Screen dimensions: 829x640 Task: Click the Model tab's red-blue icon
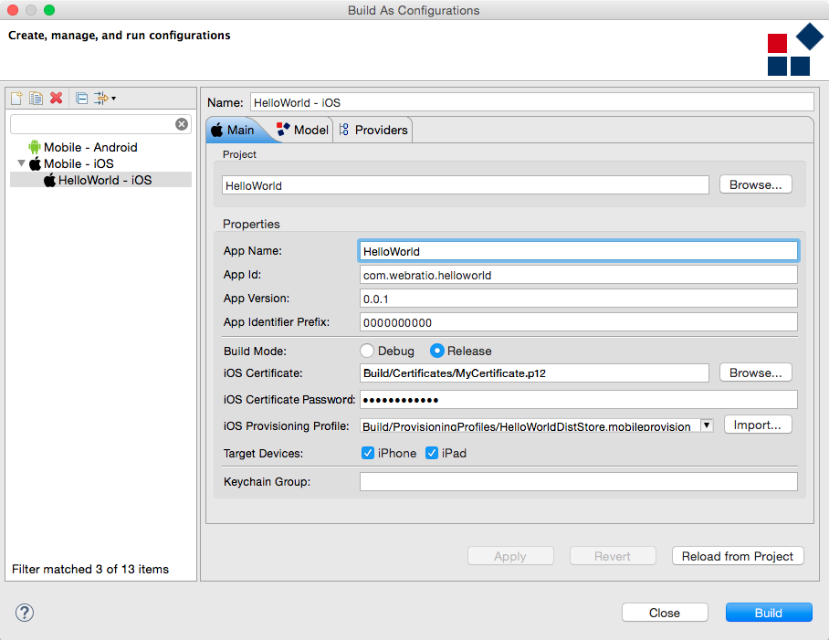pyautogui.click(x=283, y=129)
